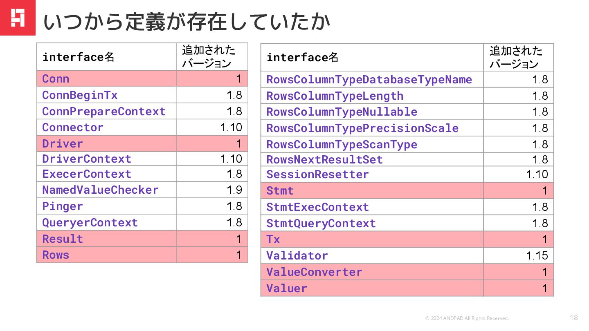Click the ANDPAD logo icon
589x331 pixels.
coord(18,18)
